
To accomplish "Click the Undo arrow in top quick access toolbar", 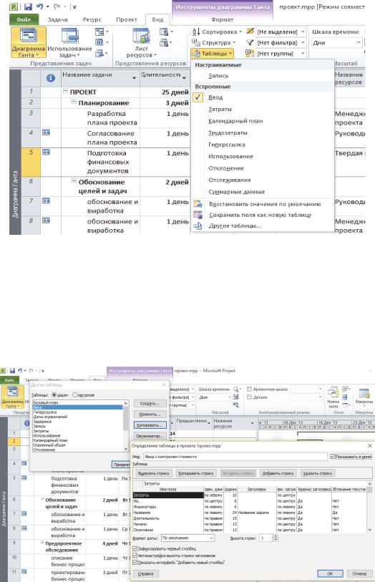I will [x=39, y=6].
